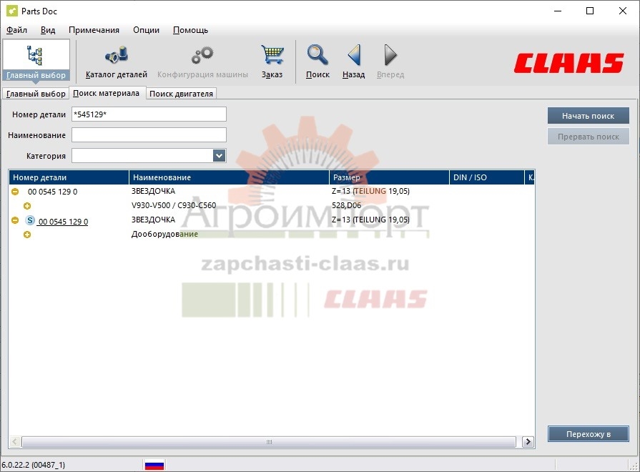Click the horizontal scrollbar thumb
The width and height of the screenshot is (640, 472).
click(269, 442)
